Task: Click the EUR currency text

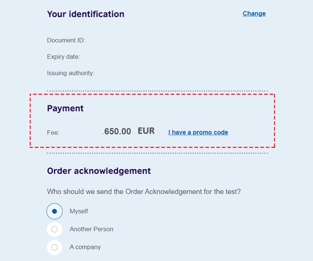Action: [146, 131]
